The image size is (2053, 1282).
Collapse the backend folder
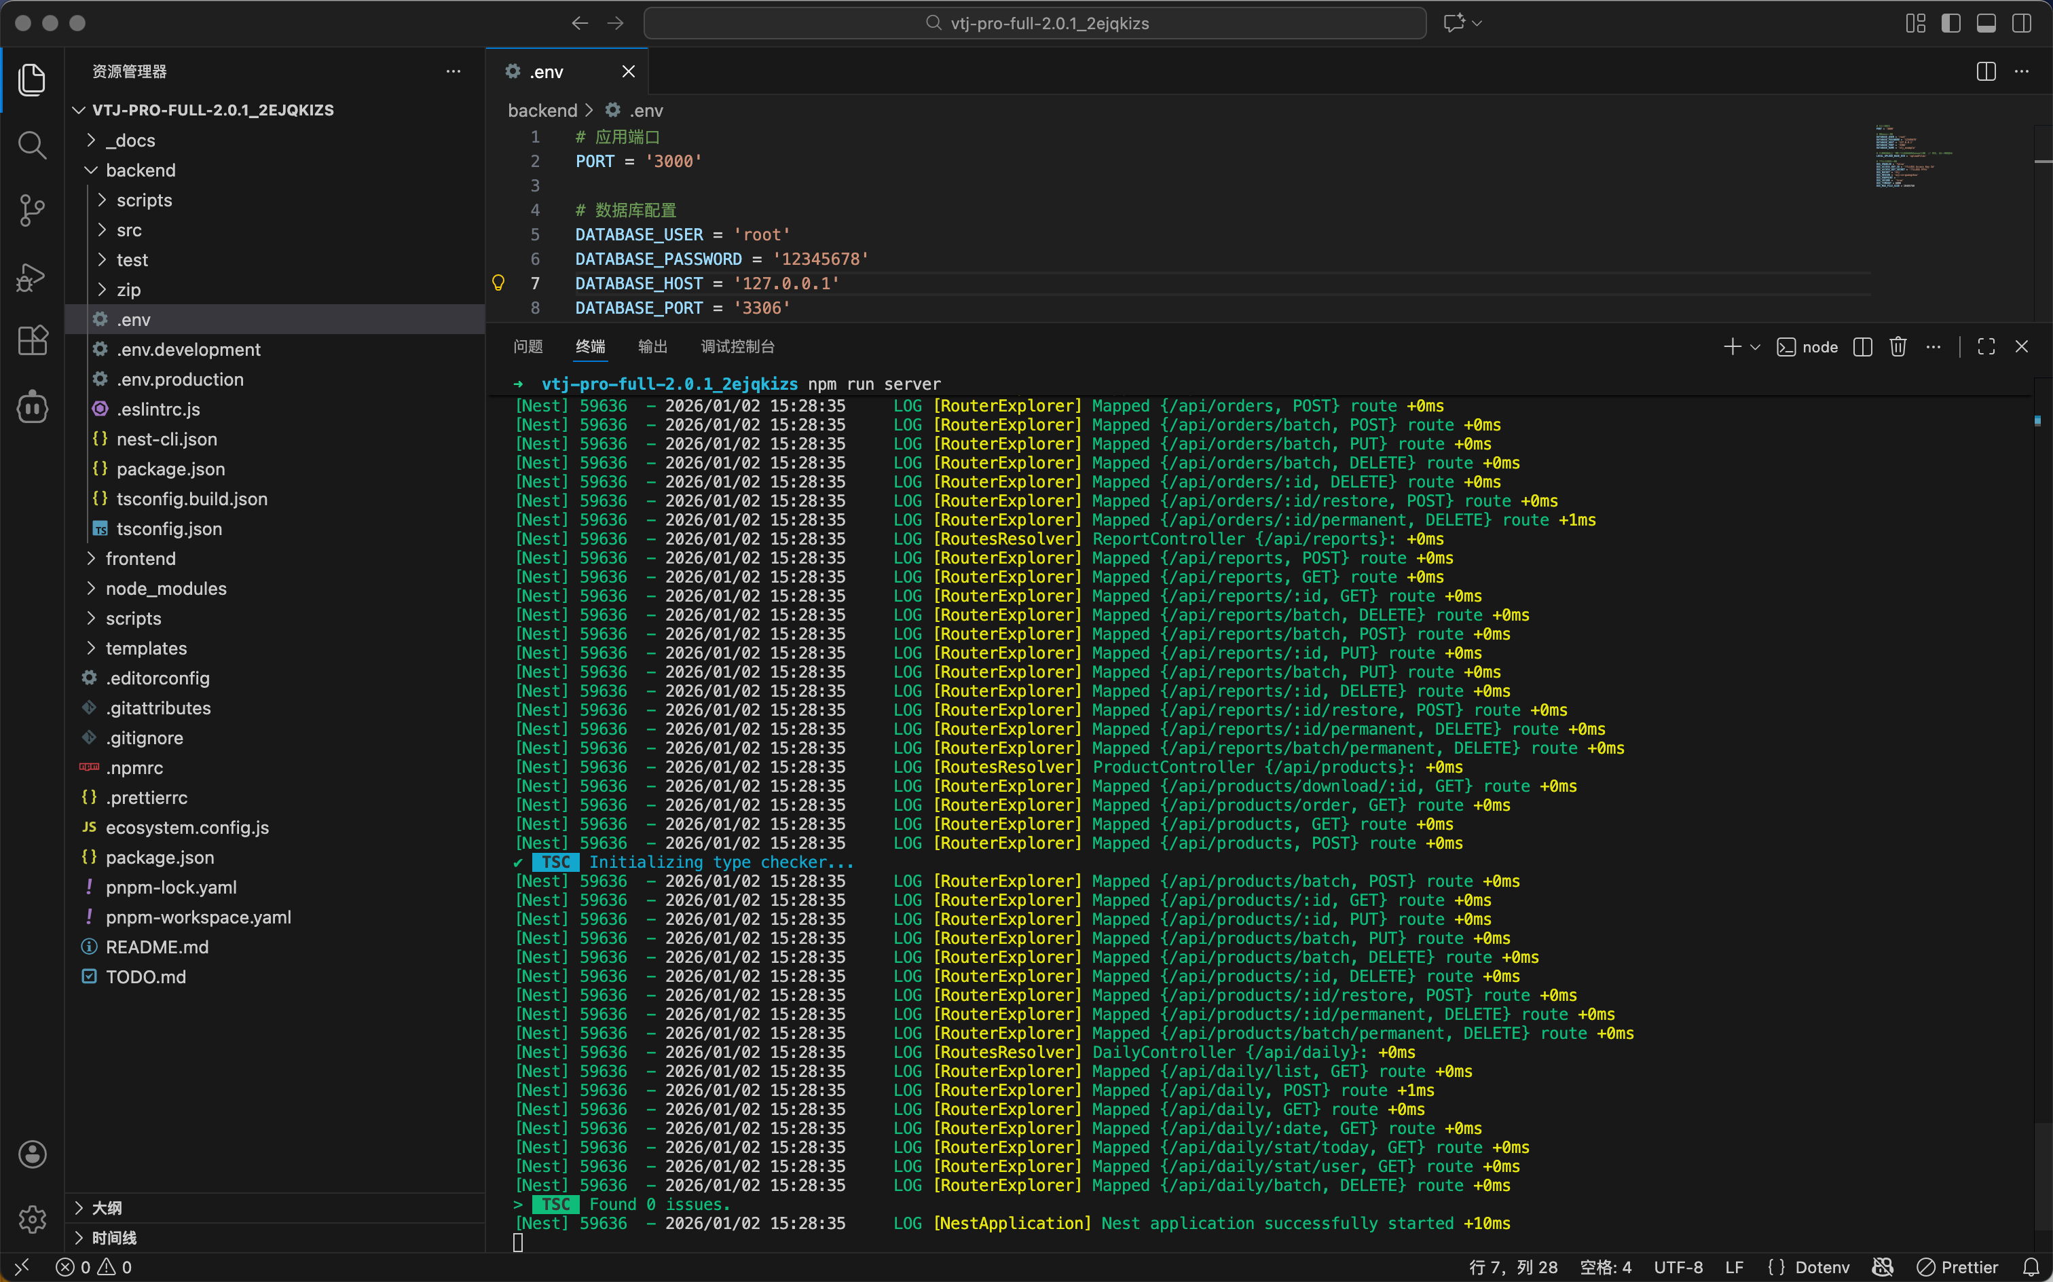point(141,170)
